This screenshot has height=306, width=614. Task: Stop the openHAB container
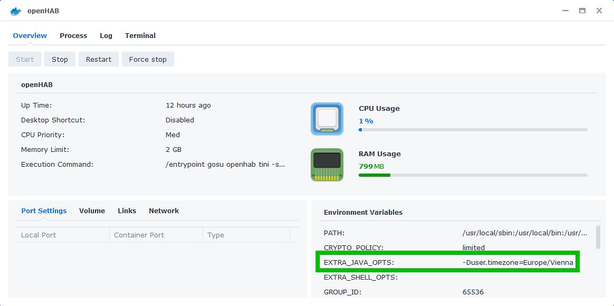[x=60, y=59]
